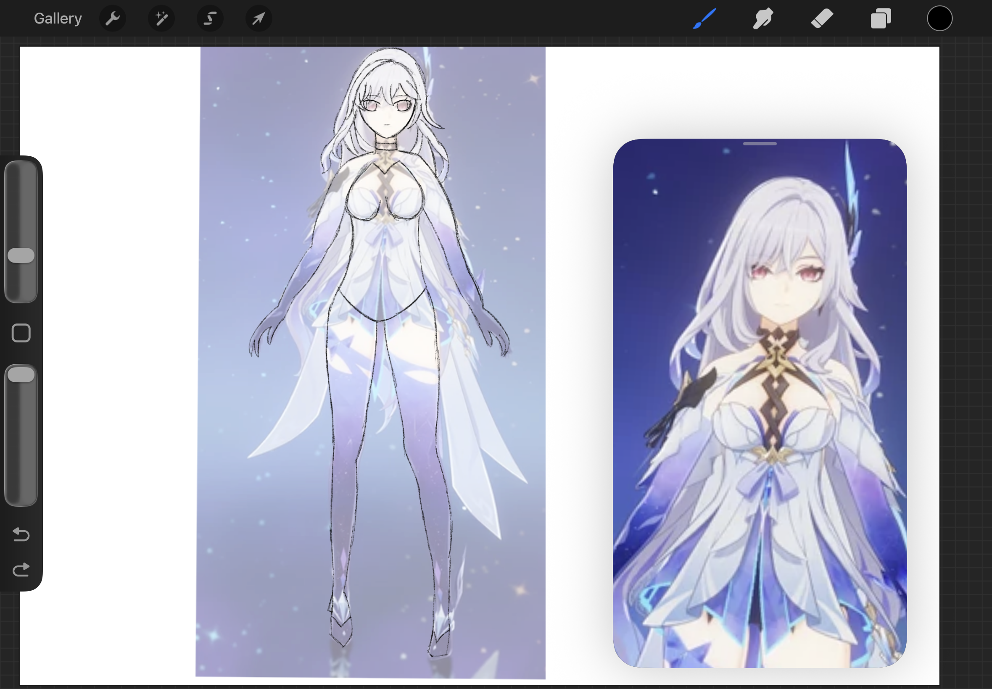Tap the floating reference window's grab handle

[760, 144]
